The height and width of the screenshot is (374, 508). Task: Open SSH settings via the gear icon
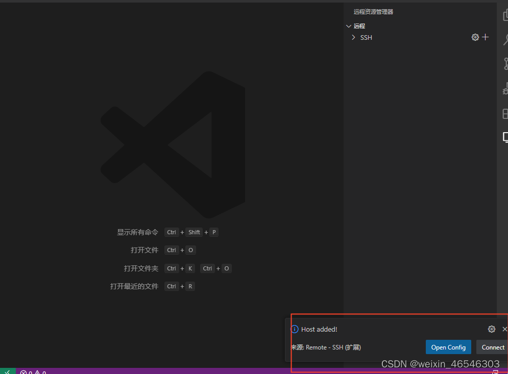tap(475, 37)
